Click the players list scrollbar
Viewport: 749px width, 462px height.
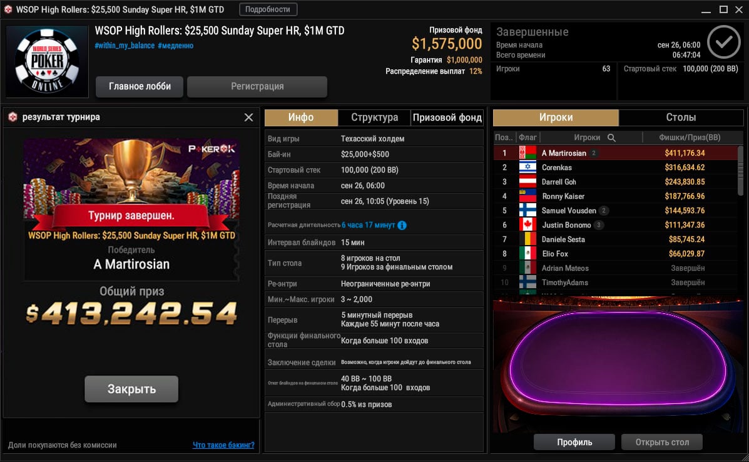[x=740, y=171]
